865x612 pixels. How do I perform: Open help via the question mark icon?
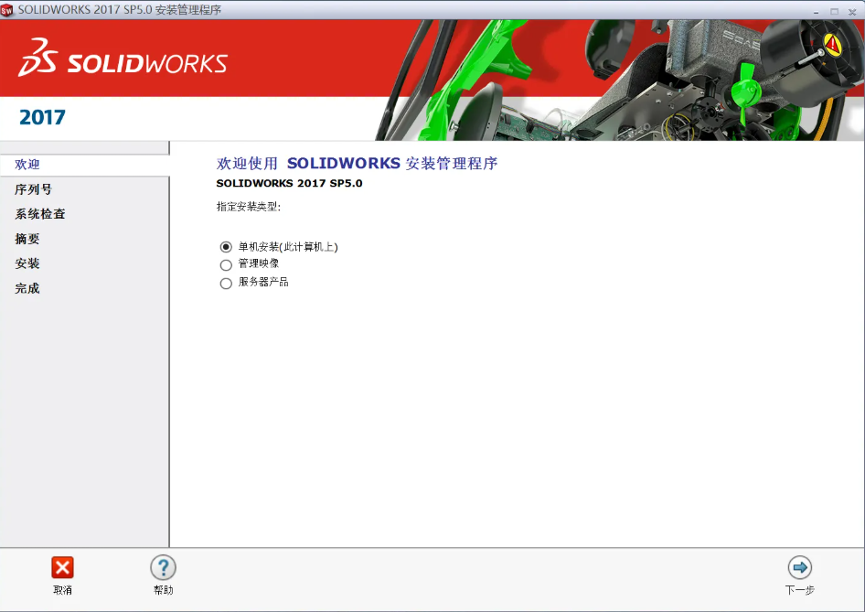(x=164, y=567)
